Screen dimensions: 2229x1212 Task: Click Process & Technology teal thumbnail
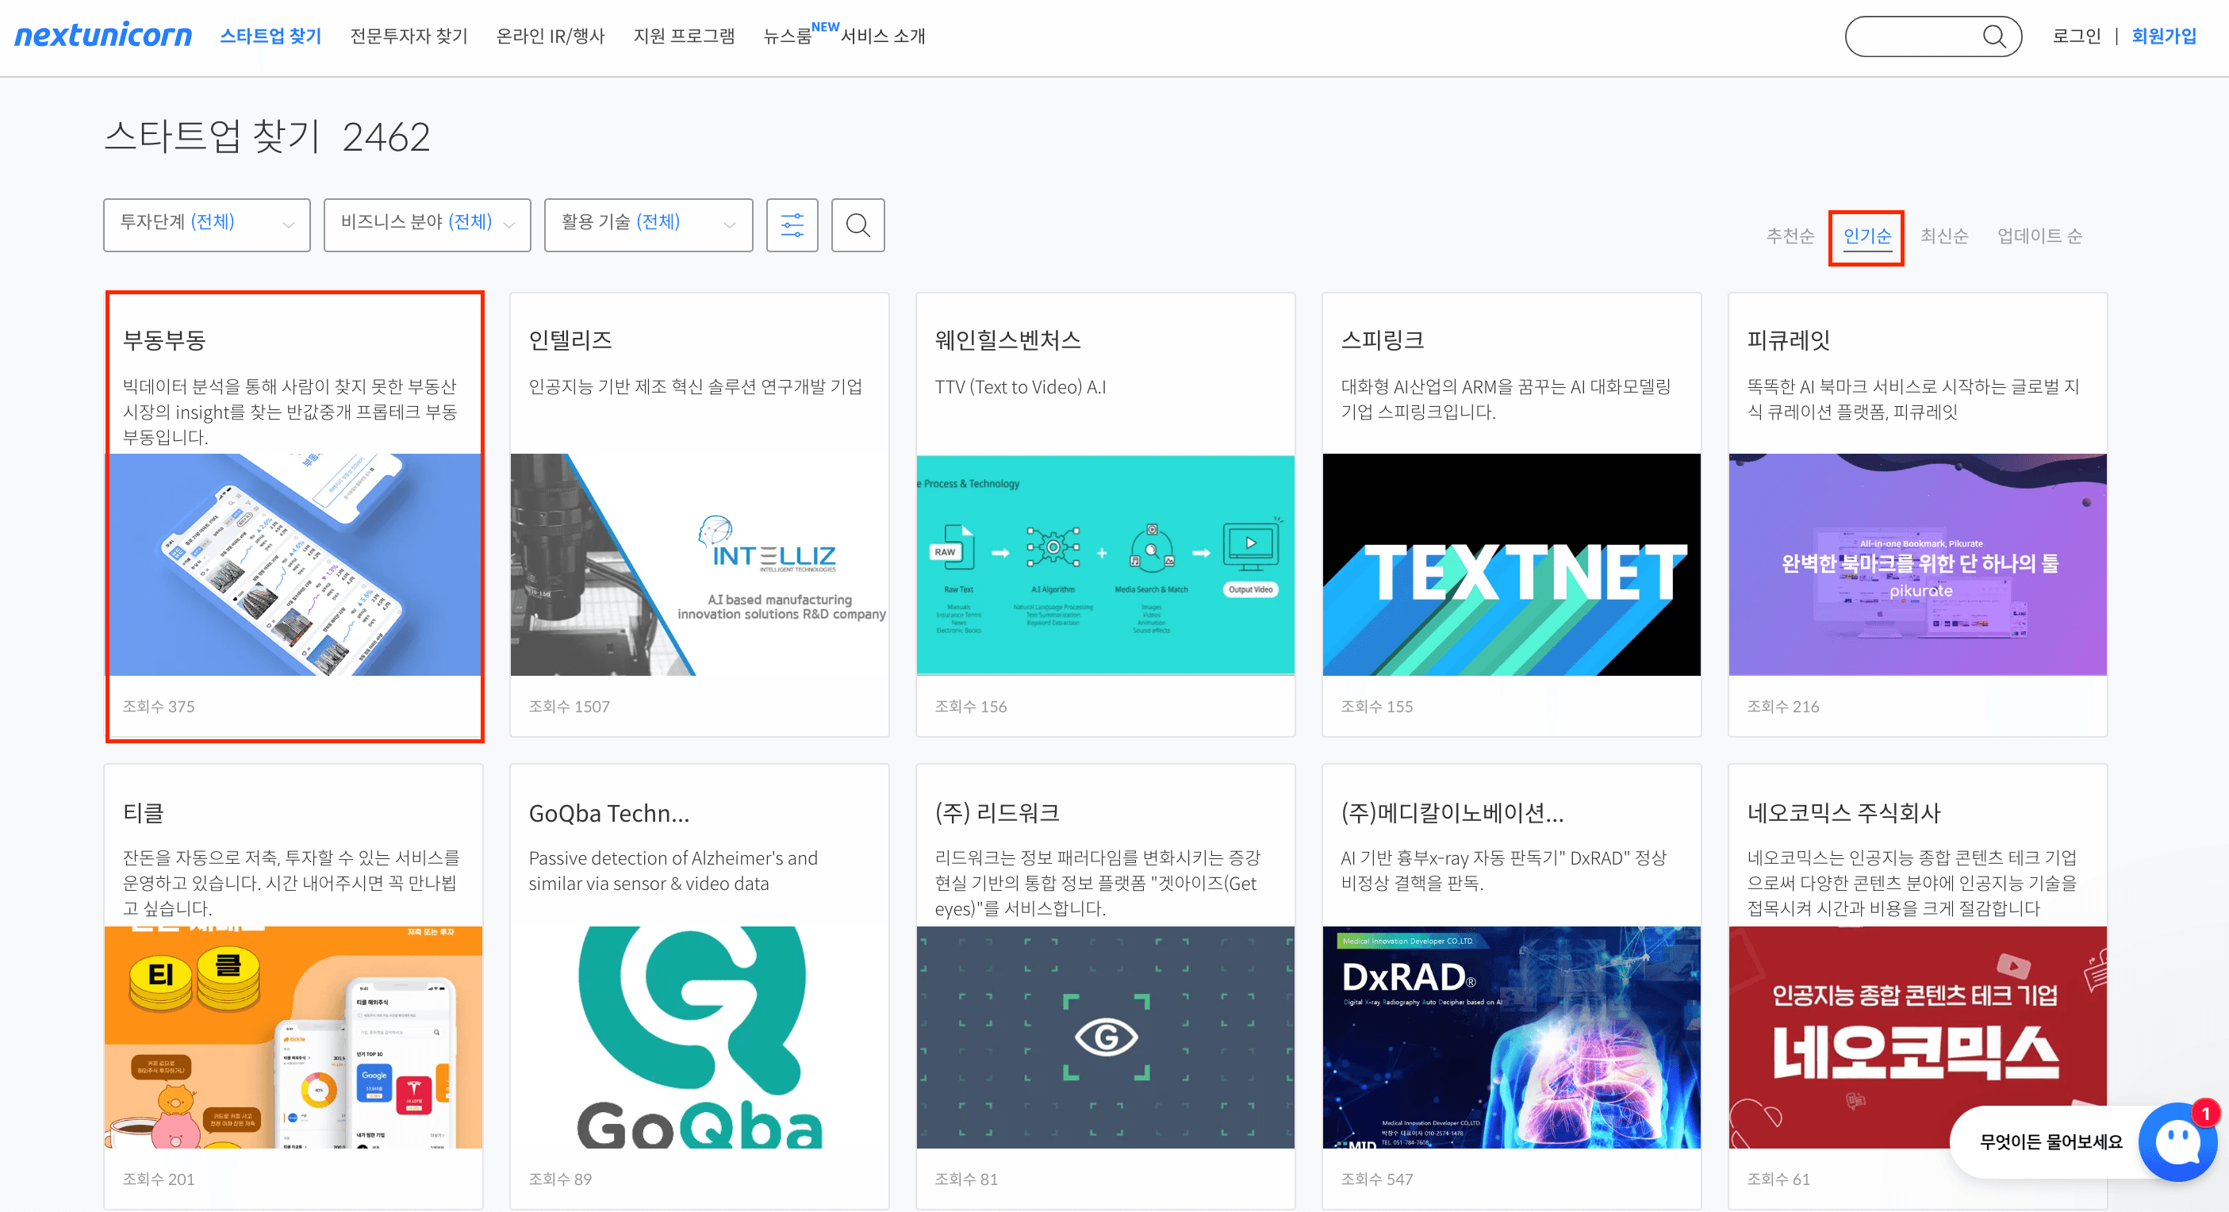click(x=1105, y=565)
